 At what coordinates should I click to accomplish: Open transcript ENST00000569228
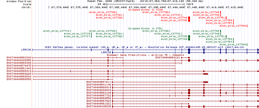click(19, 74)
